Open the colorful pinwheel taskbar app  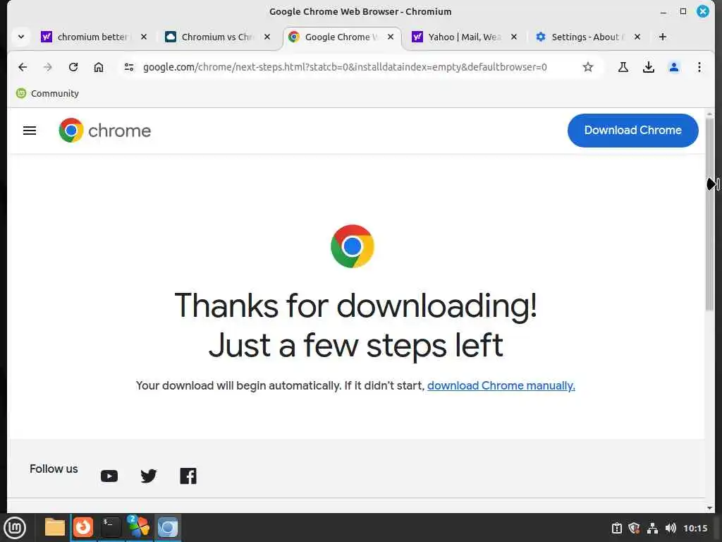point(139,527)
